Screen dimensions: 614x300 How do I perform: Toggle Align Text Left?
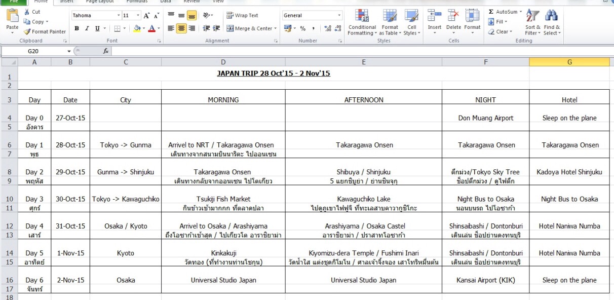pyautogui.click(x=171, y=28)
